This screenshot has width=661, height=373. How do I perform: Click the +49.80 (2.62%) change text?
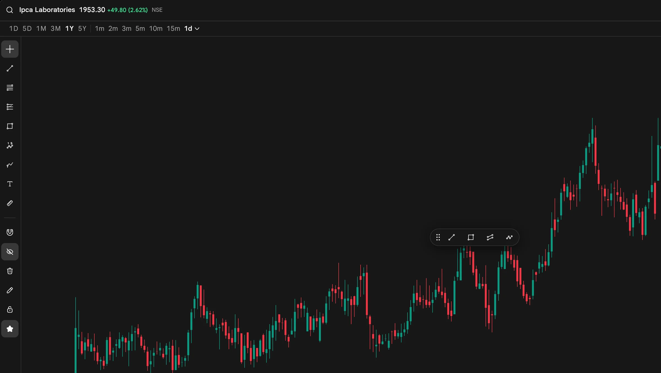coord(127,10)
